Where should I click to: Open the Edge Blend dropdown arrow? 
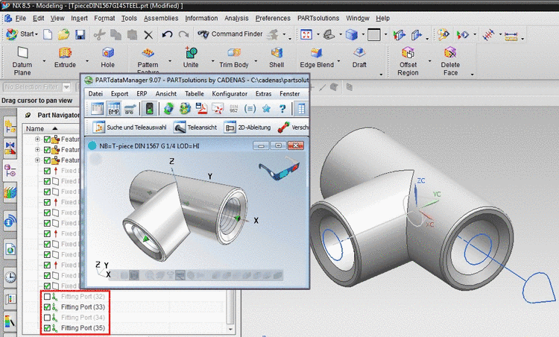coord(338,61)
